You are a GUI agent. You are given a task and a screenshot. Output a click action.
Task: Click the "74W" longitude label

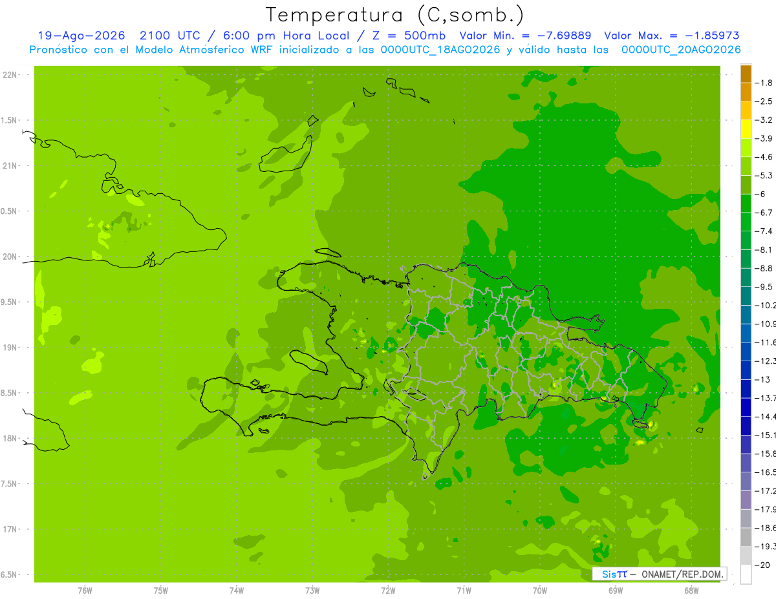(x=237, y=591)
